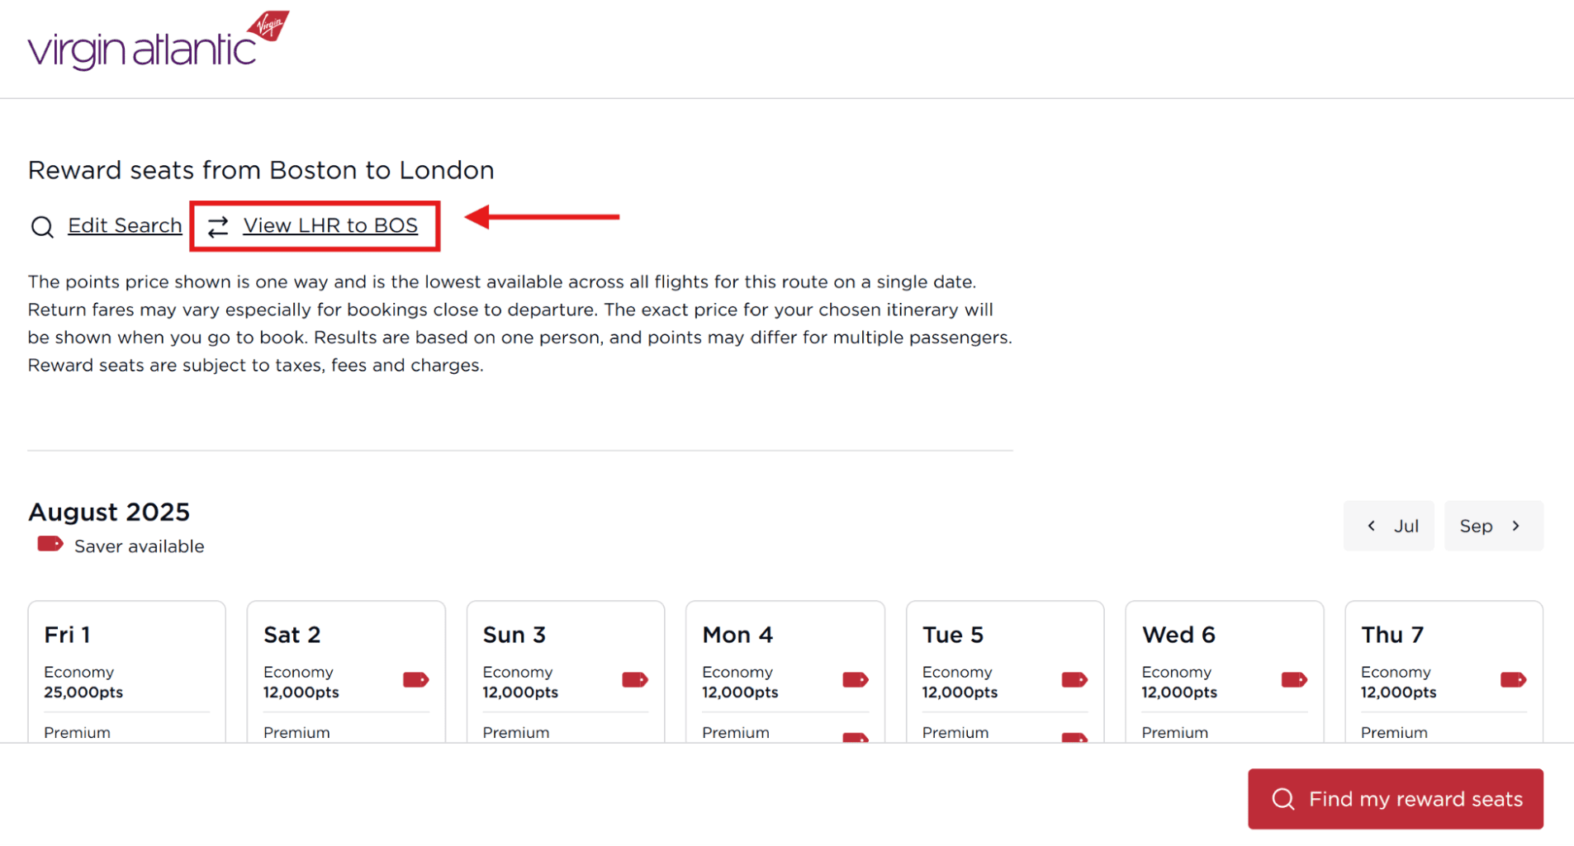
Task: Click the saver tag on Tue 5 Economy fare
Action: pyautogui.click(x=1075, y=679)
